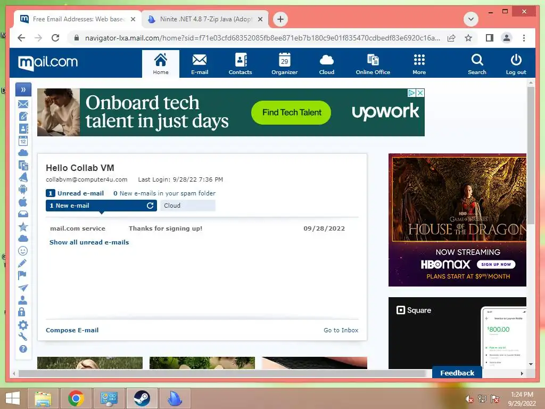
Task: Click smiley face icon in sidebar
Action: point(23,251)
